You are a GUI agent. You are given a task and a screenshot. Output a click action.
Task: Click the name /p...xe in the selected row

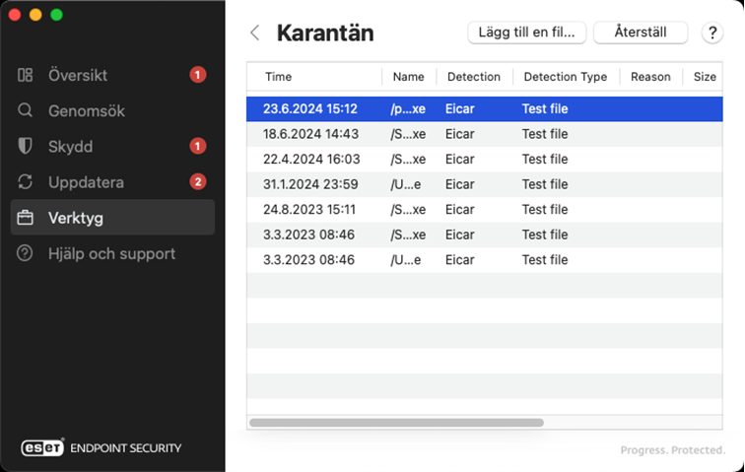coord(408,108)
